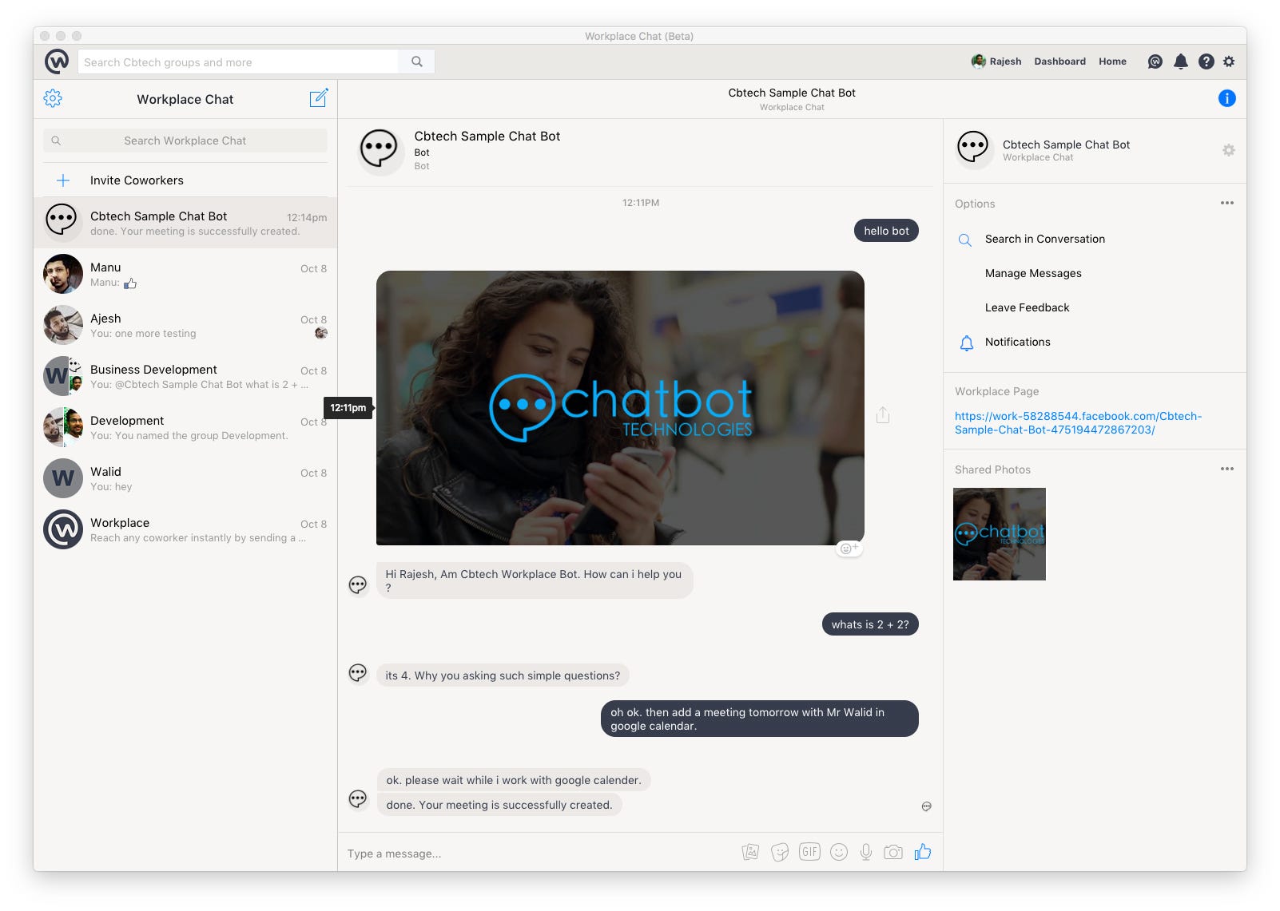Open conversation settings gear beside Cbtech Sample Chat Bot
Viewport: 1280px width, 911px height.
[x=1229, y=150]
